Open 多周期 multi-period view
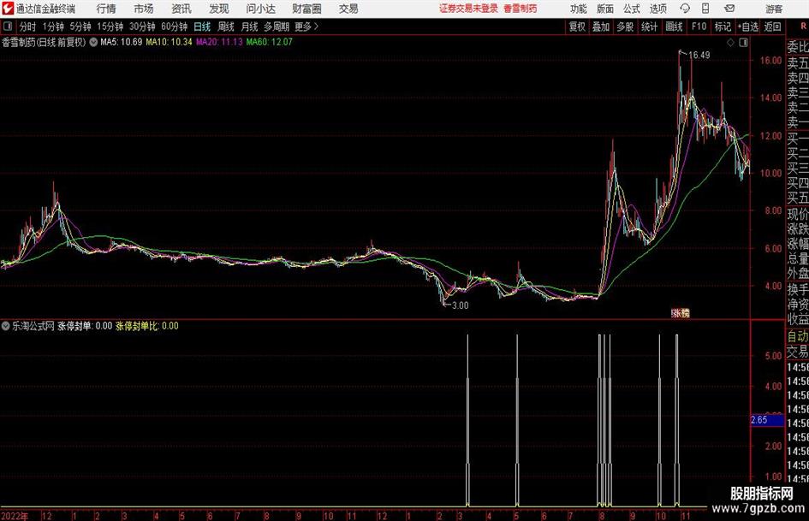 coord(277,27)
